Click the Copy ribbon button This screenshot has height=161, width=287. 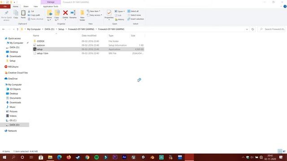click(x=16, y=15)
